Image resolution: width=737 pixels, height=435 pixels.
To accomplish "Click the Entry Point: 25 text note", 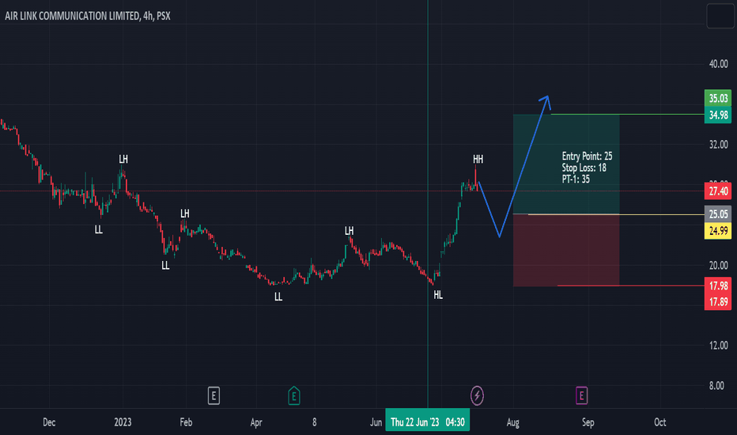I will (x=587, y=156).
